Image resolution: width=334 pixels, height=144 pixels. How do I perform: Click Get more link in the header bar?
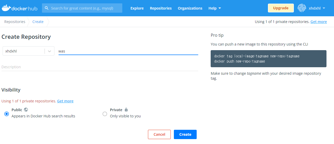point(318,22)
